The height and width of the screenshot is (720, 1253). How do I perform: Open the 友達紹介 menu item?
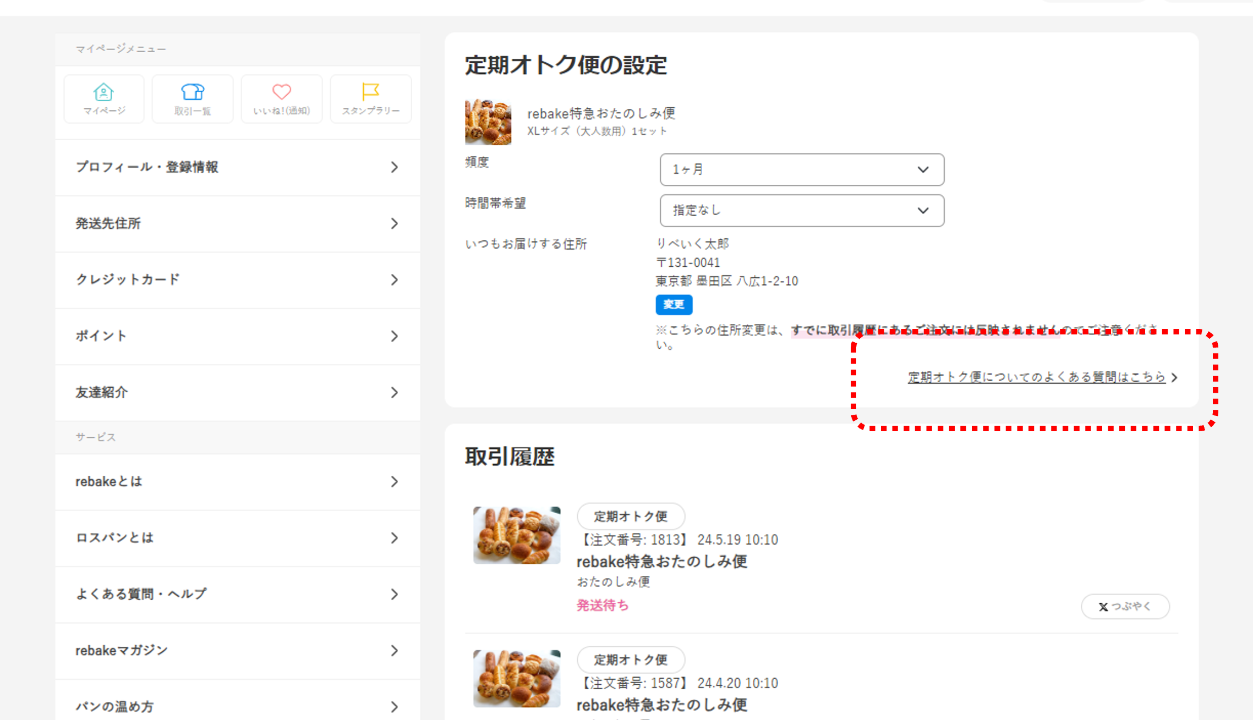(x=238, y=392)
